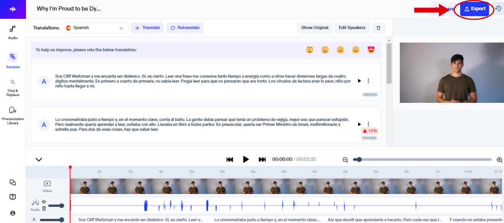
Task: Rate the translation with the heart-eyes emoji
Action: [371, 49]
